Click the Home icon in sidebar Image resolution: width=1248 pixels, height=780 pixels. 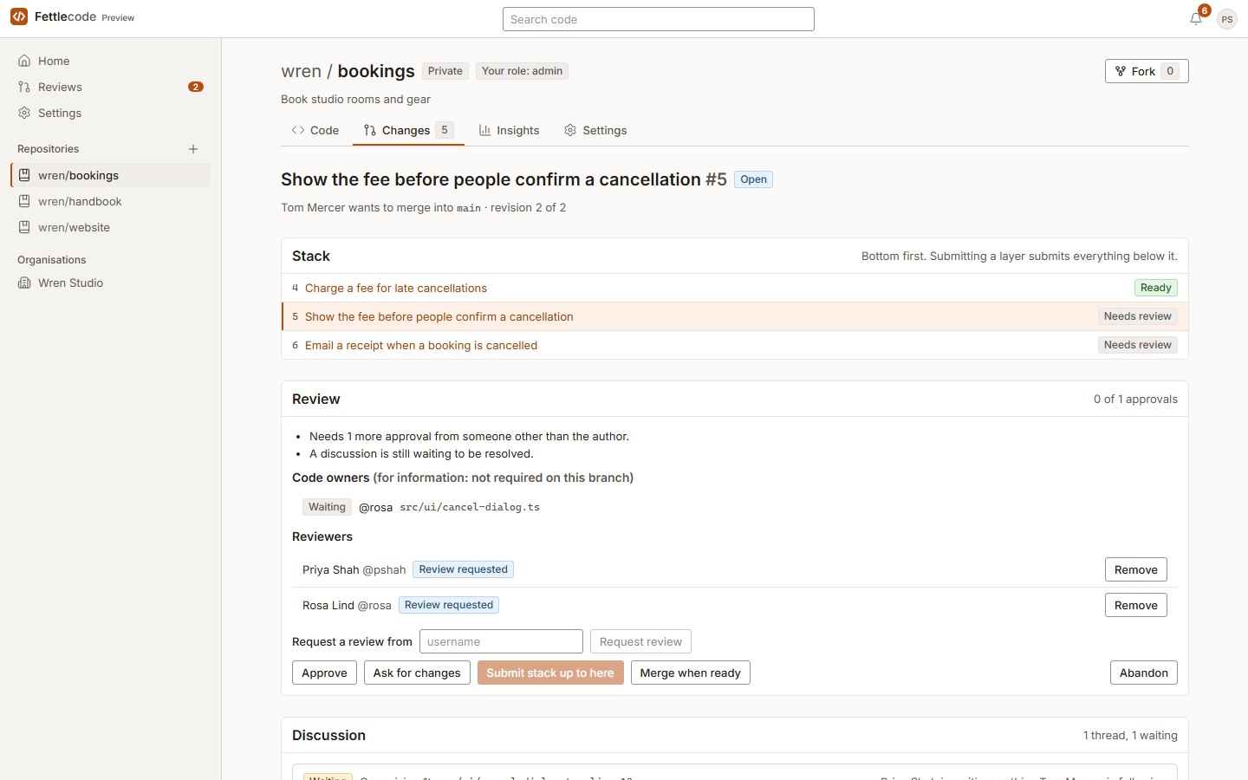(x=24, y=61)
